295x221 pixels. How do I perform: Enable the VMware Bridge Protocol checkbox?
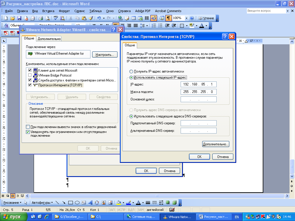30,75
